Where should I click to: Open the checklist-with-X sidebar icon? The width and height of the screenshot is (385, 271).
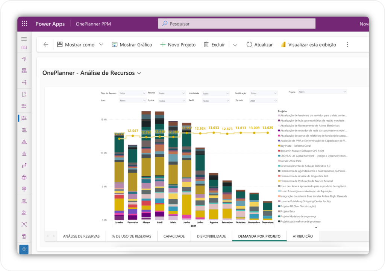pyautogui.click(x=24, y=106)
